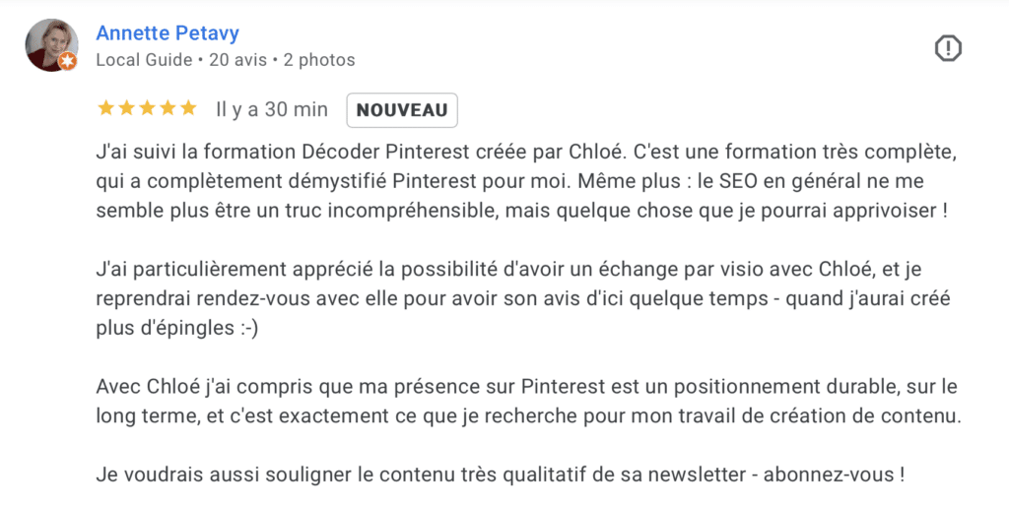Click the paragraph about positionnement durable
The width and height of the screenshot is (1009, 506).
pos(528,402)
